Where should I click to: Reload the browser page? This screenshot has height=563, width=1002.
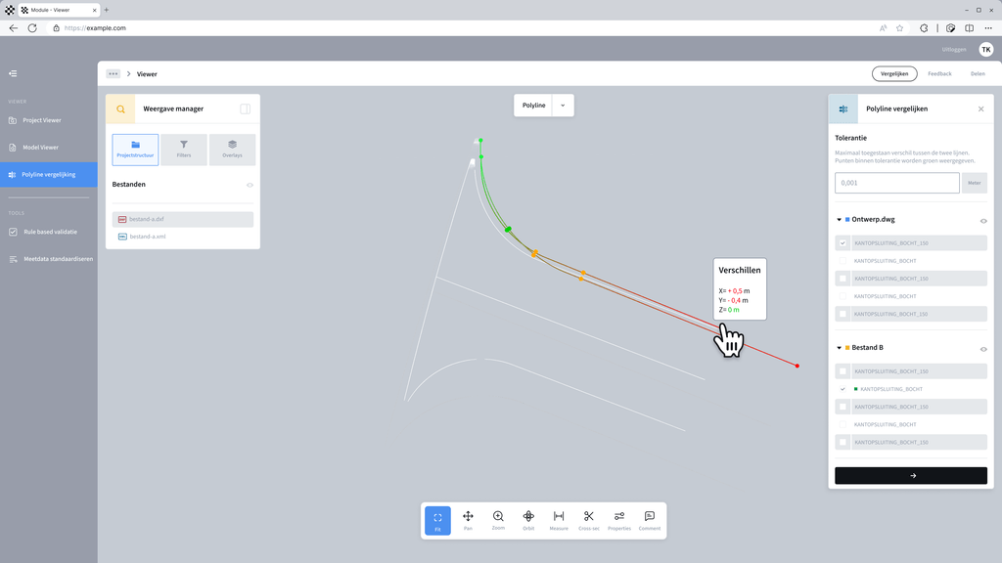point(32,28)
